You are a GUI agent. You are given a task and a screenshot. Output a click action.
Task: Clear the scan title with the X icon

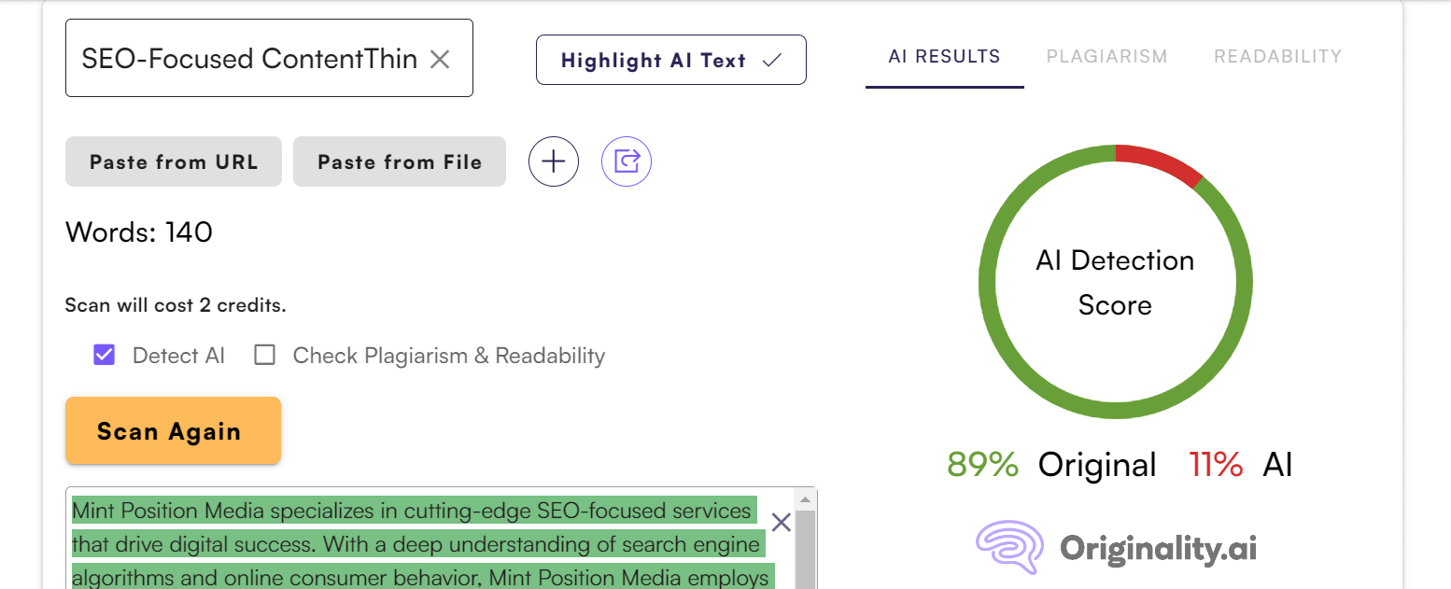(440, 59)
